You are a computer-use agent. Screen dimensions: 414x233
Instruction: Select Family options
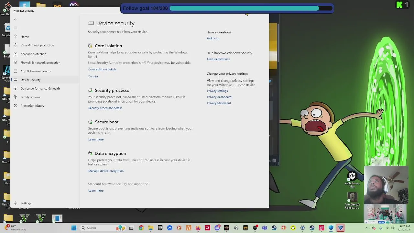pos(30,97)
